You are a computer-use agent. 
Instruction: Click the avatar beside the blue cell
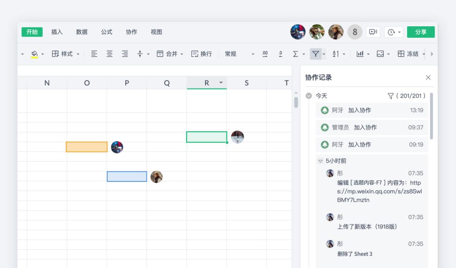pyautogui.click(x=157, y=177)
